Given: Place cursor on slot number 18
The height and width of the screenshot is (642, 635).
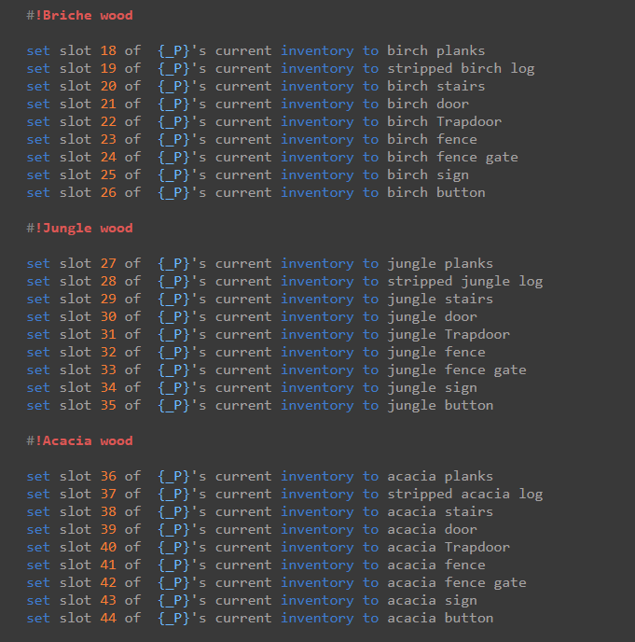Looking at the screenshot, I should point(108,50).
